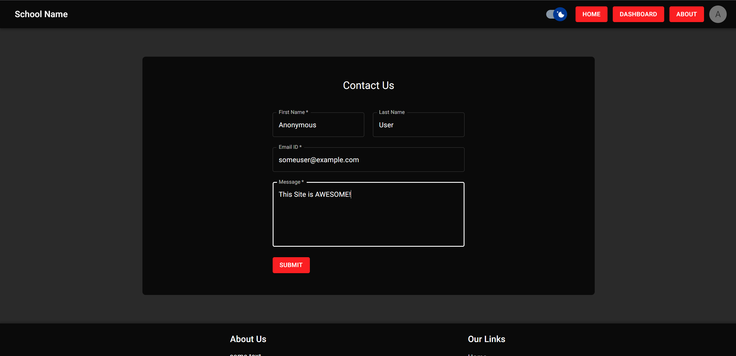736x356 pixels.
Task: Click the Contact Us heading
Action: click(x=368, y=85)
